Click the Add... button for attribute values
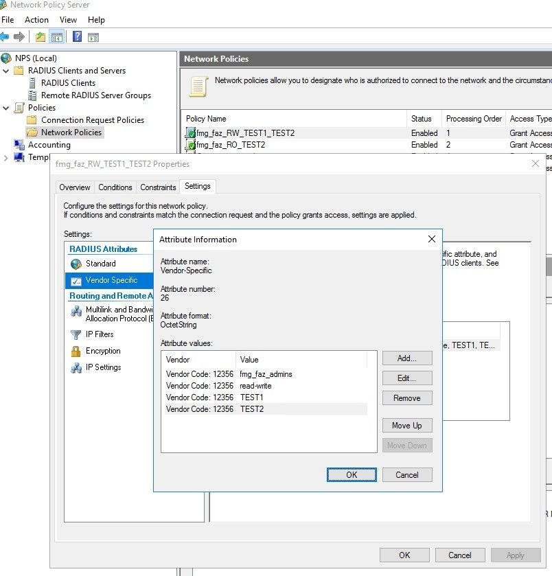 click(x=407, y=358)
